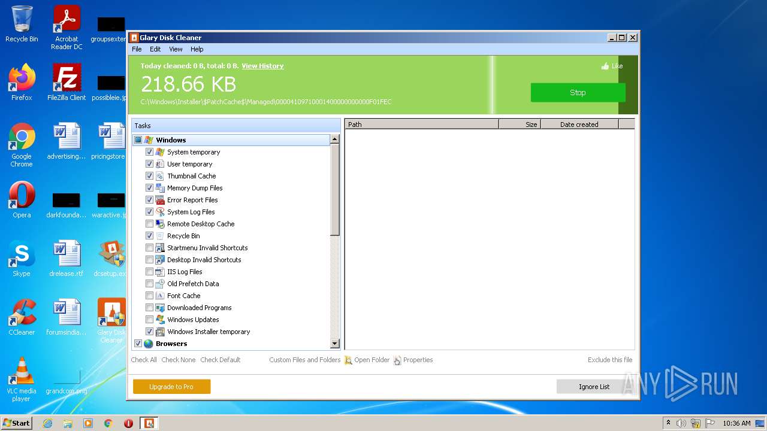The height and width of the screenshot is (431, 767).
Task: Click the Windows Updates icon
Action: tap(160, 320)
